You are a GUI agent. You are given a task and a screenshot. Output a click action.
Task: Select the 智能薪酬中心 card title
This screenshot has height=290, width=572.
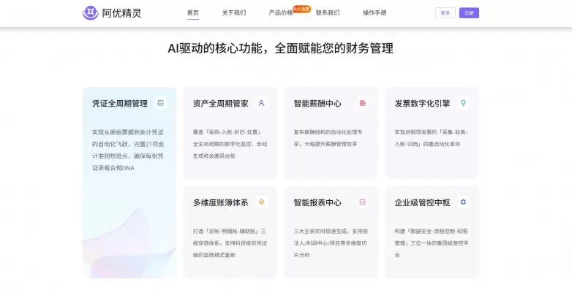point(317,104)
